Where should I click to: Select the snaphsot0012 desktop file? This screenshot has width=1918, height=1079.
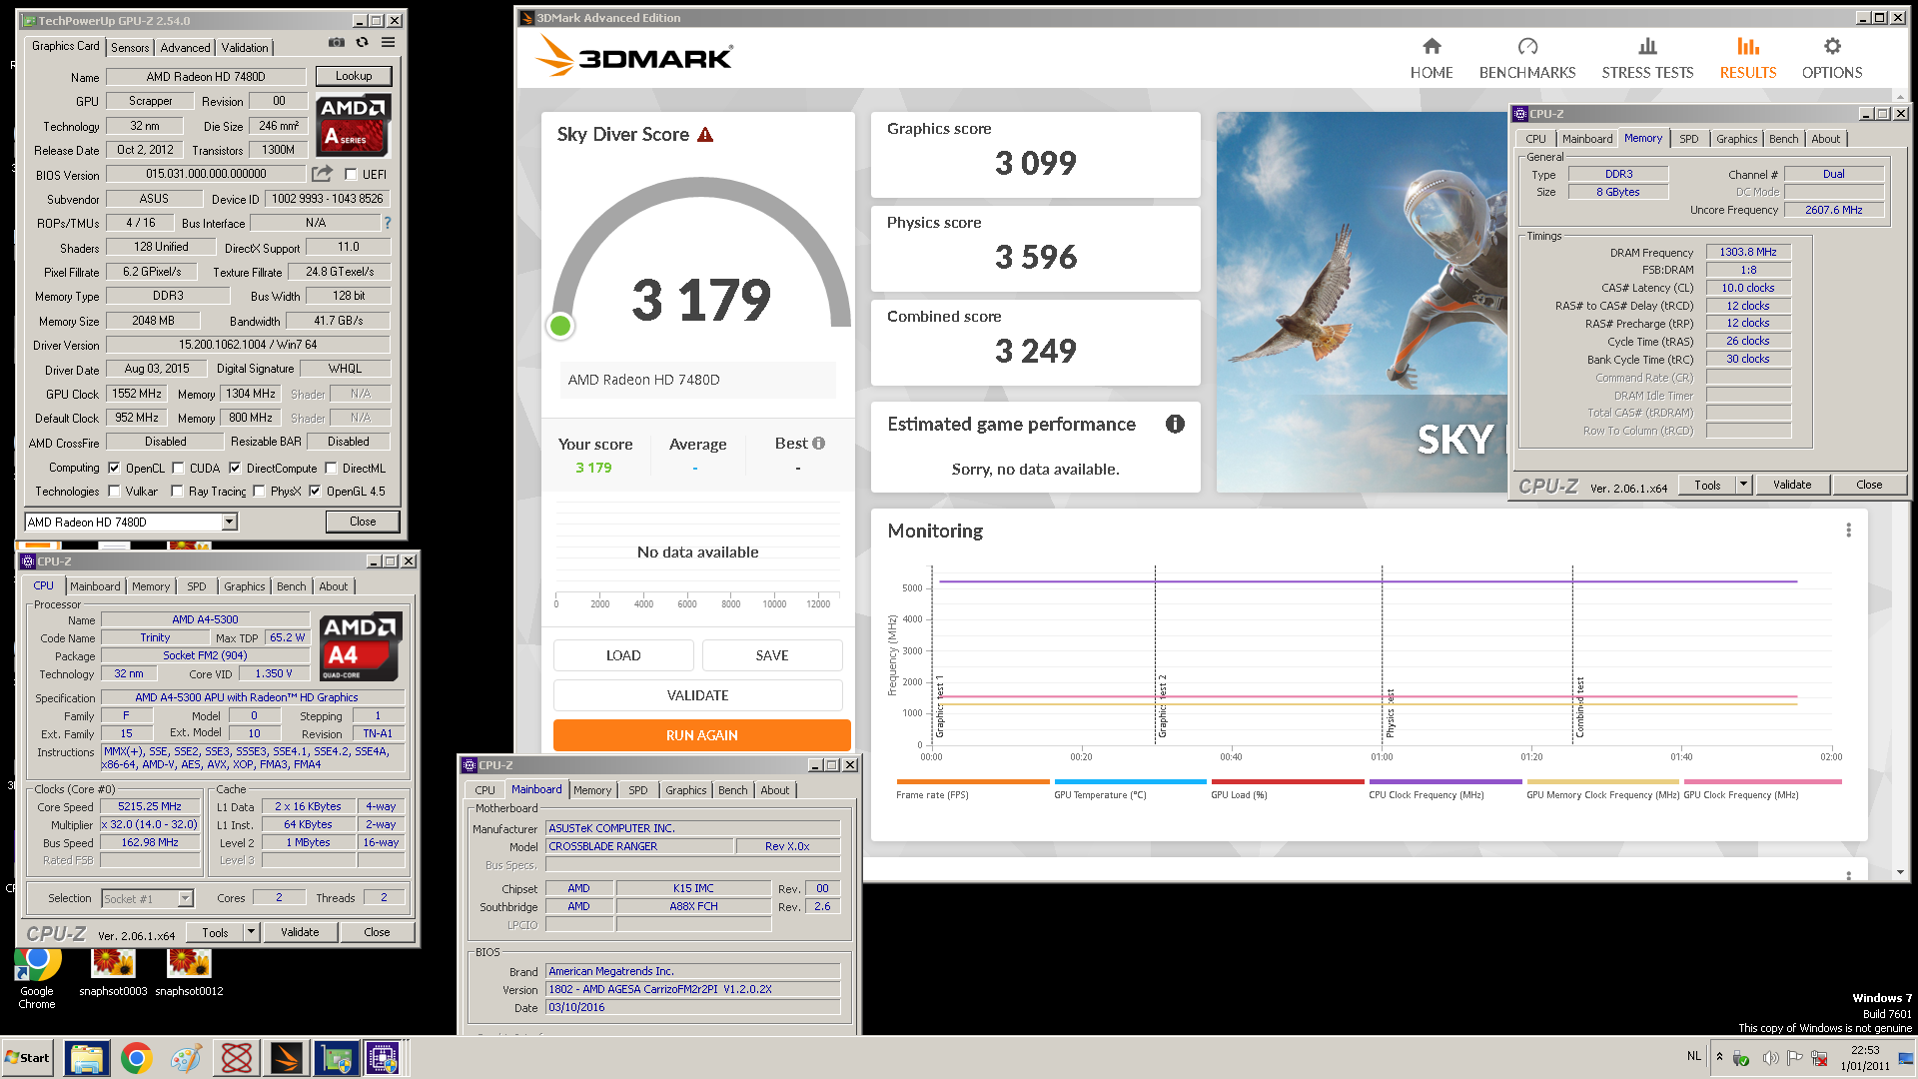(x=189, y=973)
